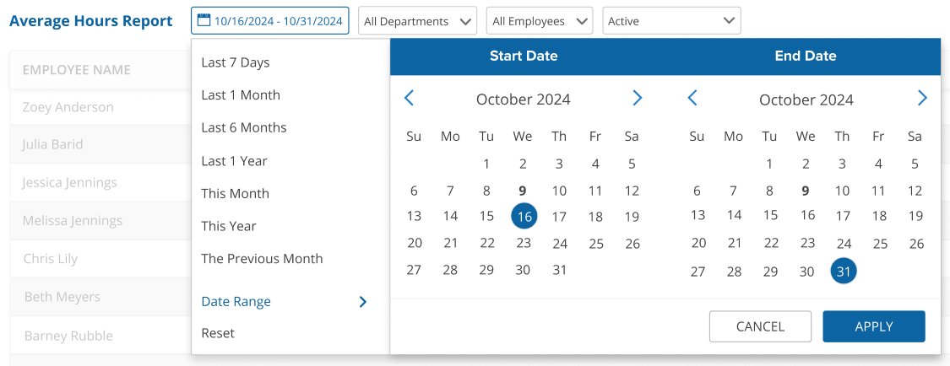The height and width of the screenshot is (366, 950).
Task: Select the Melissa Jennings row
Action: pyautogui.click(x=100, y=220)
